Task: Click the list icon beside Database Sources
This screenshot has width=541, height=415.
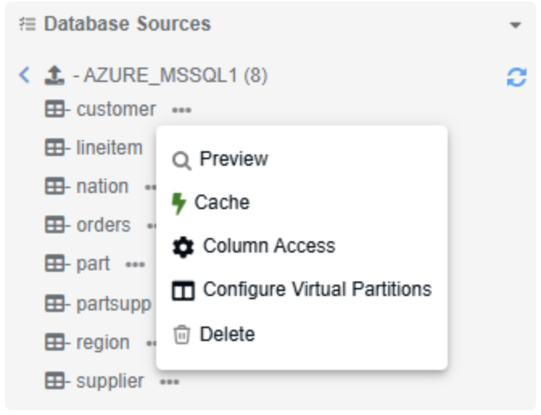Action: (x=27, y=24)
